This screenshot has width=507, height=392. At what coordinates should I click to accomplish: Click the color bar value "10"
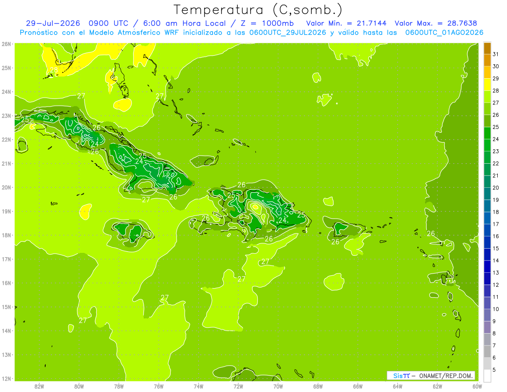[x=496, y=309]
